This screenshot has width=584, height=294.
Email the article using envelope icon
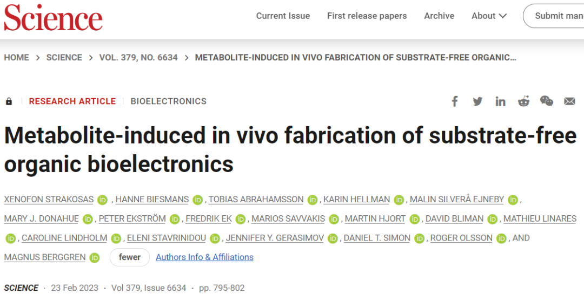(569, 101)
